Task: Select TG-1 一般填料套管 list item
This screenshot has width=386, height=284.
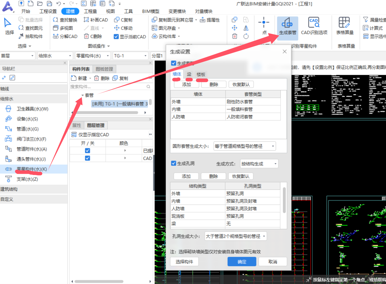Action: point(120,104)
